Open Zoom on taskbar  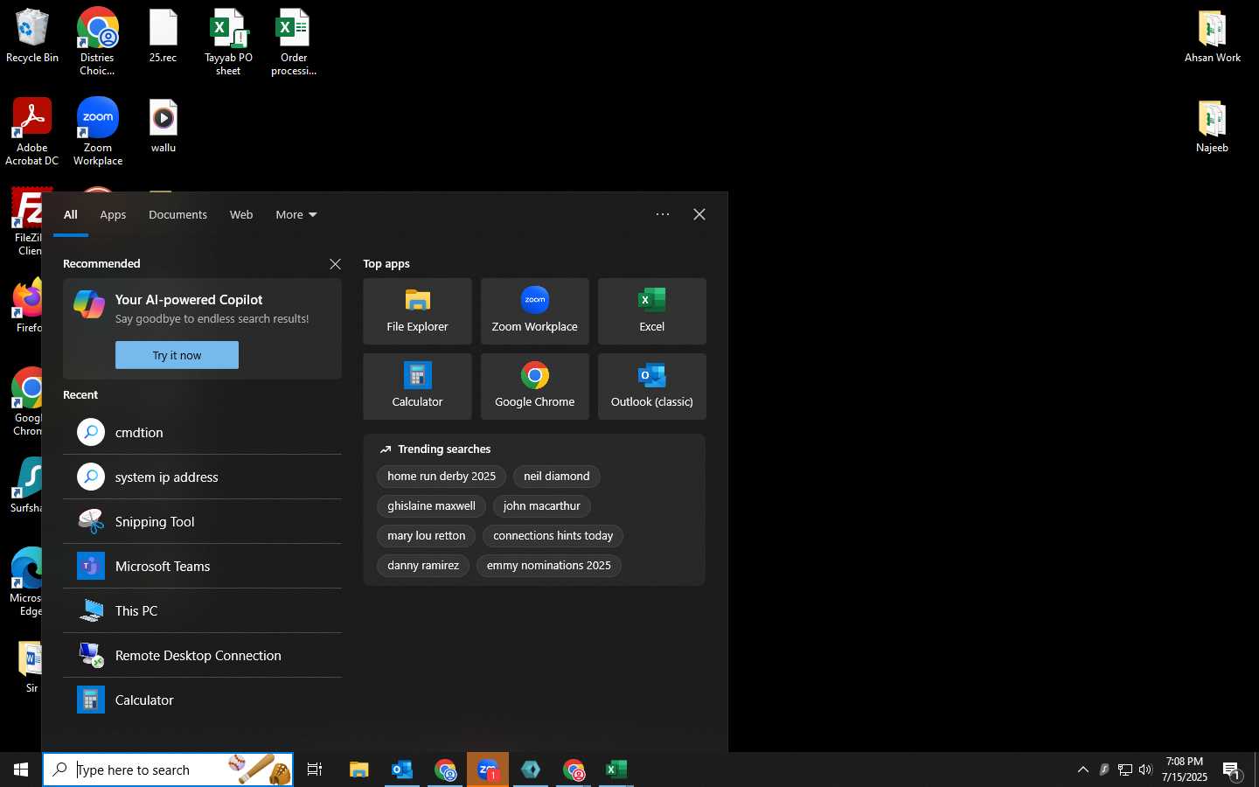point(488,770)
